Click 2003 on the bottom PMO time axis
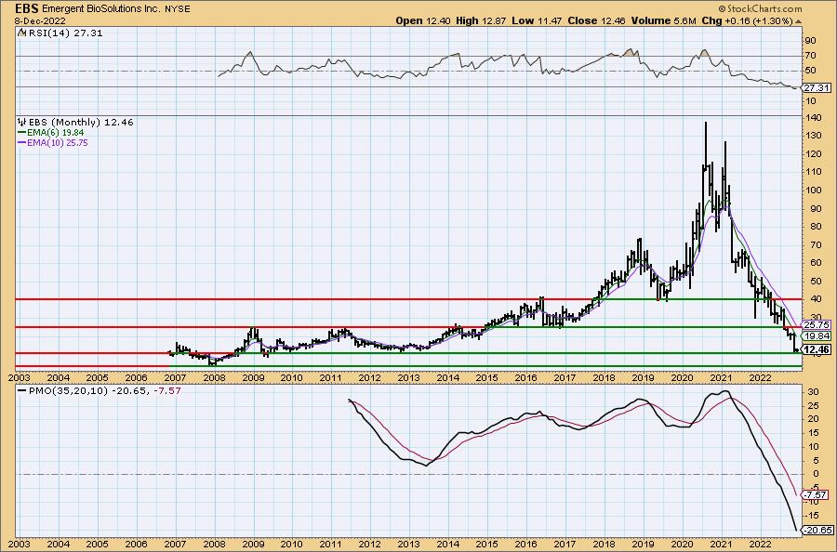837x552 pixels. [20, 545]
